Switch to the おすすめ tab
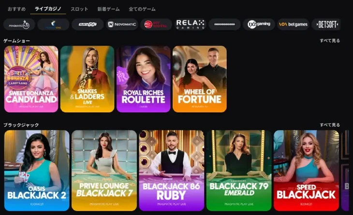This screenshot has height=215, width=353. (x=16, y=9)
